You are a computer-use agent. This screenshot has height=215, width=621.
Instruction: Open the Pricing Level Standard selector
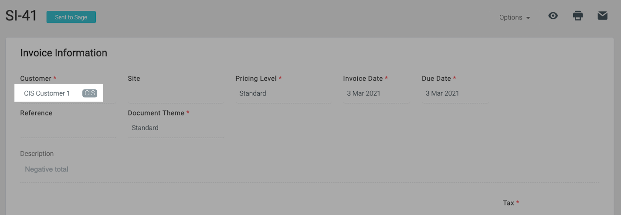283,93
